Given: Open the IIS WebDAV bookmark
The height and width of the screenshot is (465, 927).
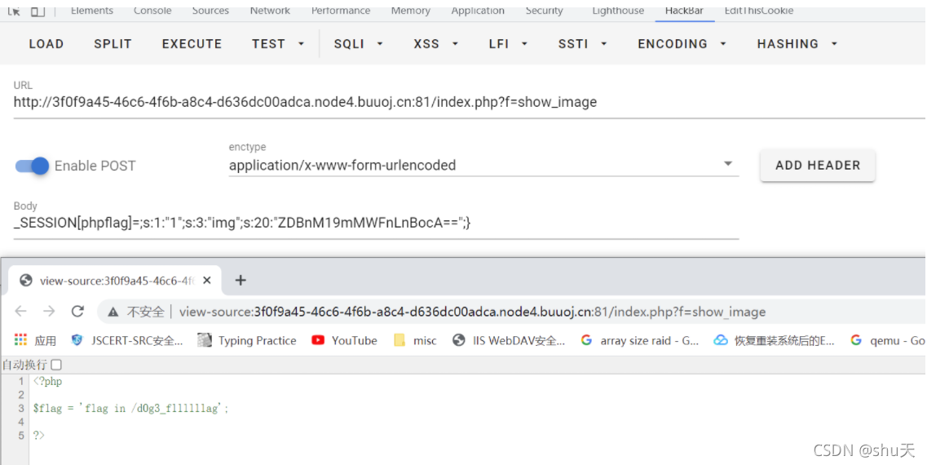Looking at the screenshot, I should (x=509, y=340).
